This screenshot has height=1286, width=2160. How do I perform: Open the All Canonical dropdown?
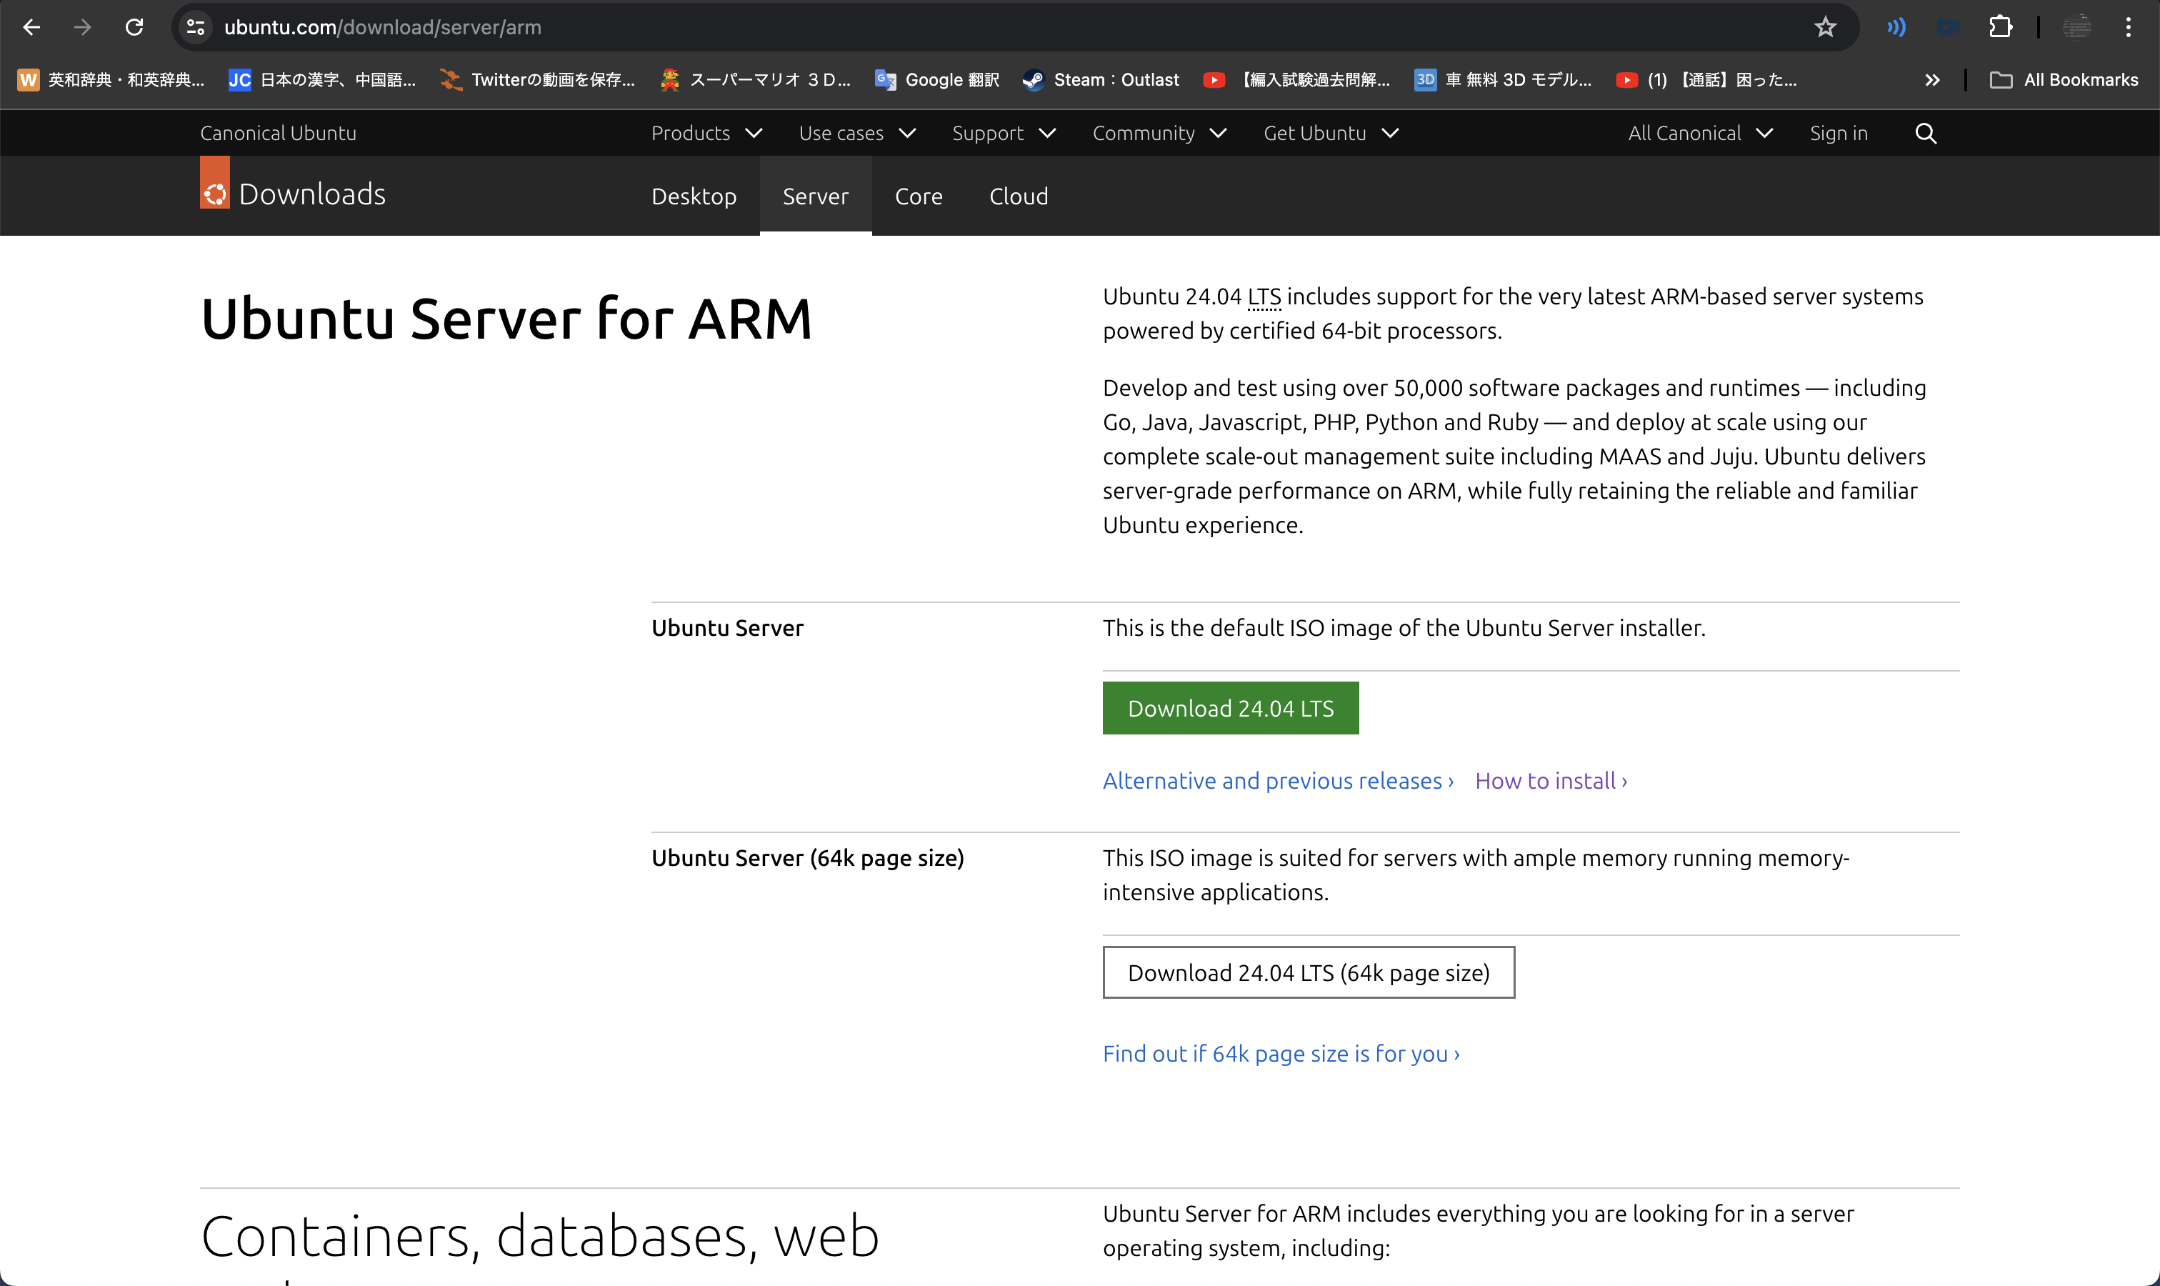1699,134
